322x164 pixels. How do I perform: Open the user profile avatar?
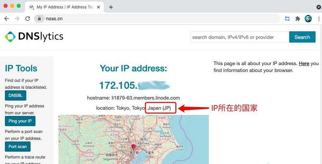click(x=308, y=19)
